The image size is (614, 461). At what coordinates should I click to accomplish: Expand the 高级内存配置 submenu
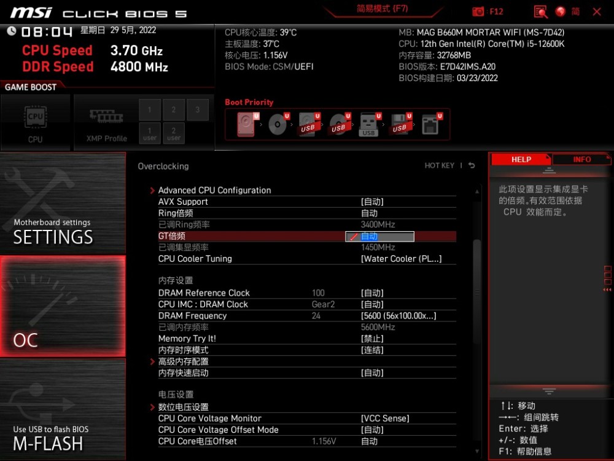coord(183,361)
